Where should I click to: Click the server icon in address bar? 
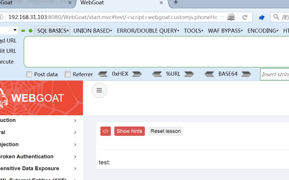point(231,17)
